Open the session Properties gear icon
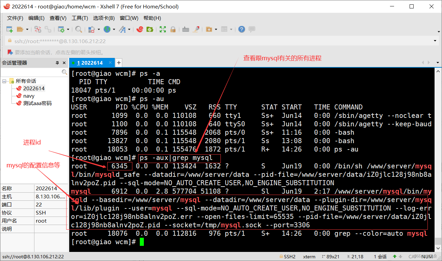This screenshot has width=442, height=261. pos(61,29)
